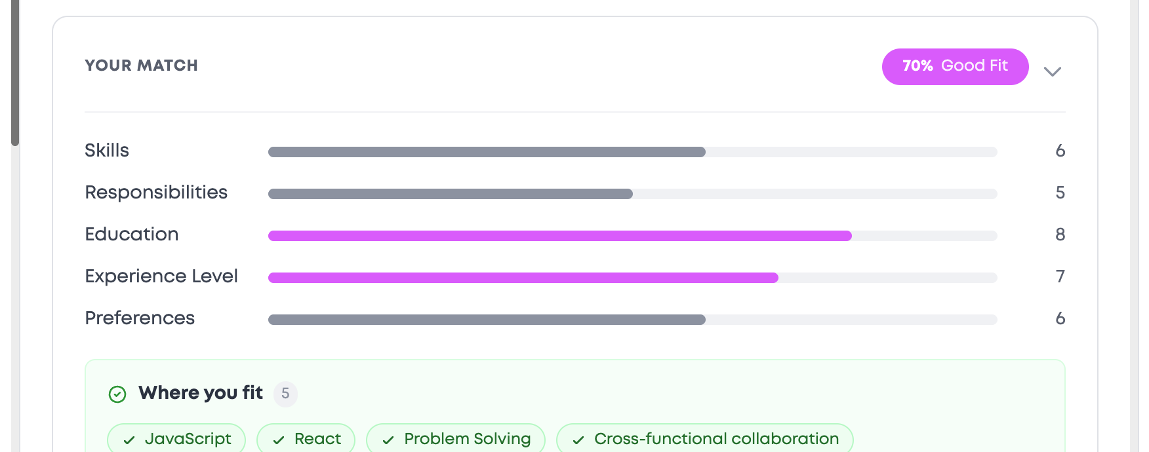Select the React skill tag
Viewport: 1149px width, 452px height.
[306, 438]
